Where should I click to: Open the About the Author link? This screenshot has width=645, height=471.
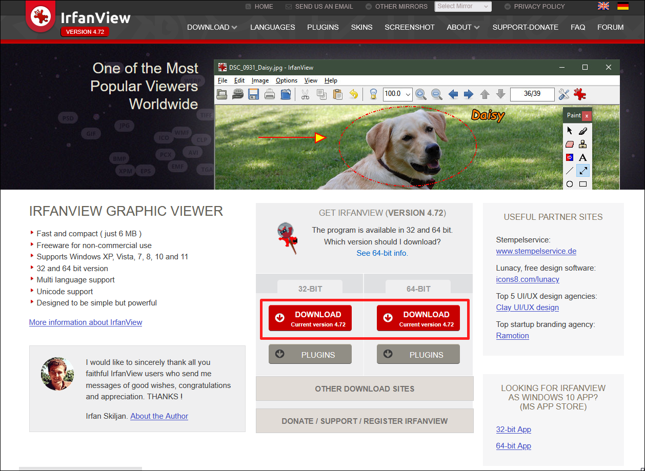(159, 416)
